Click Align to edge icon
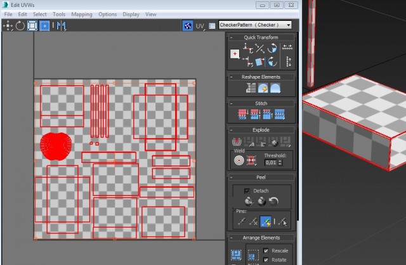406x265 pixels. [259, 62]
